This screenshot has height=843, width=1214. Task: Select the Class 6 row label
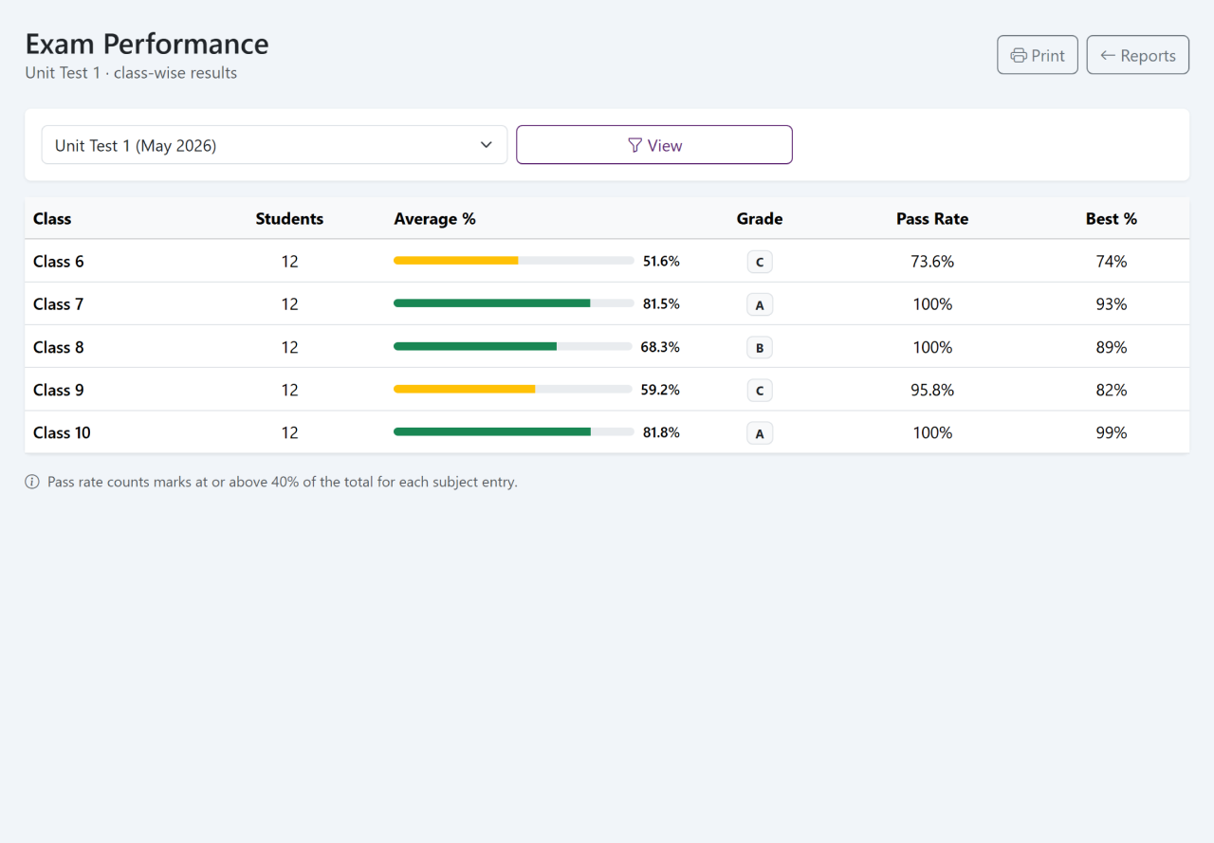coord(59,262)
